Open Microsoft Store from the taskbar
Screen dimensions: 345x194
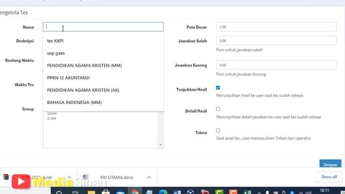tap(106, 192)
